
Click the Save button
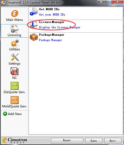pyautogui.click(x=94, y=141)
